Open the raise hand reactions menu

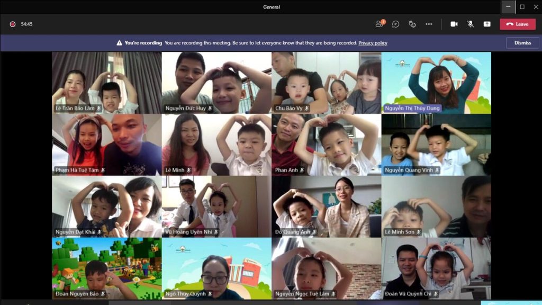click(412, 24)
